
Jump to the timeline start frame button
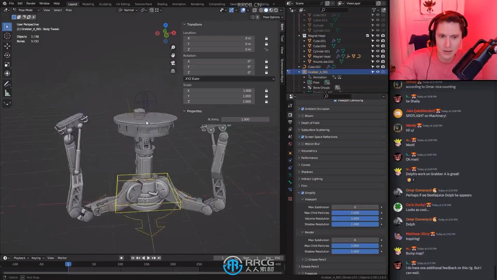(x=133, y=258)
